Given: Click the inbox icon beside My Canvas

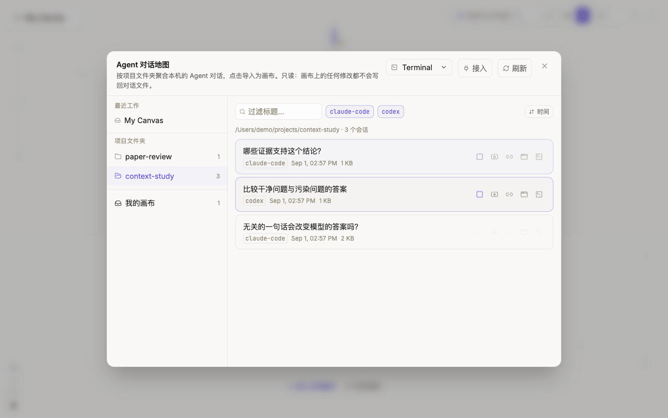Looking at the screenshot, I should (117, 120).
